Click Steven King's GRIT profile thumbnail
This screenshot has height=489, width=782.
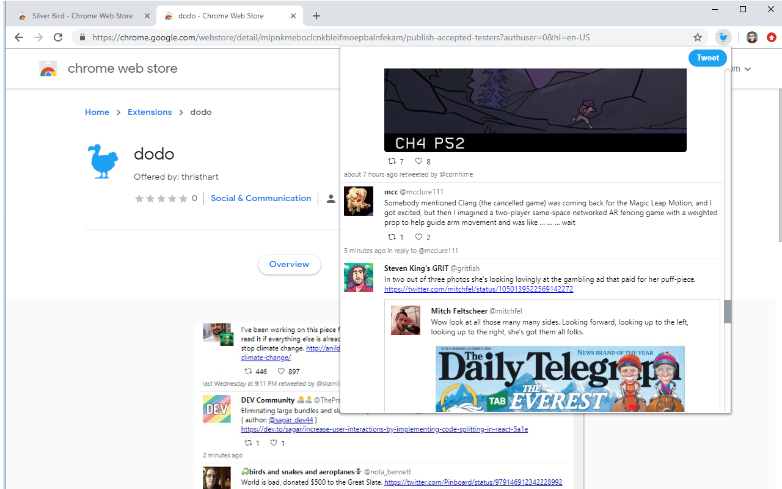[359, 277]
